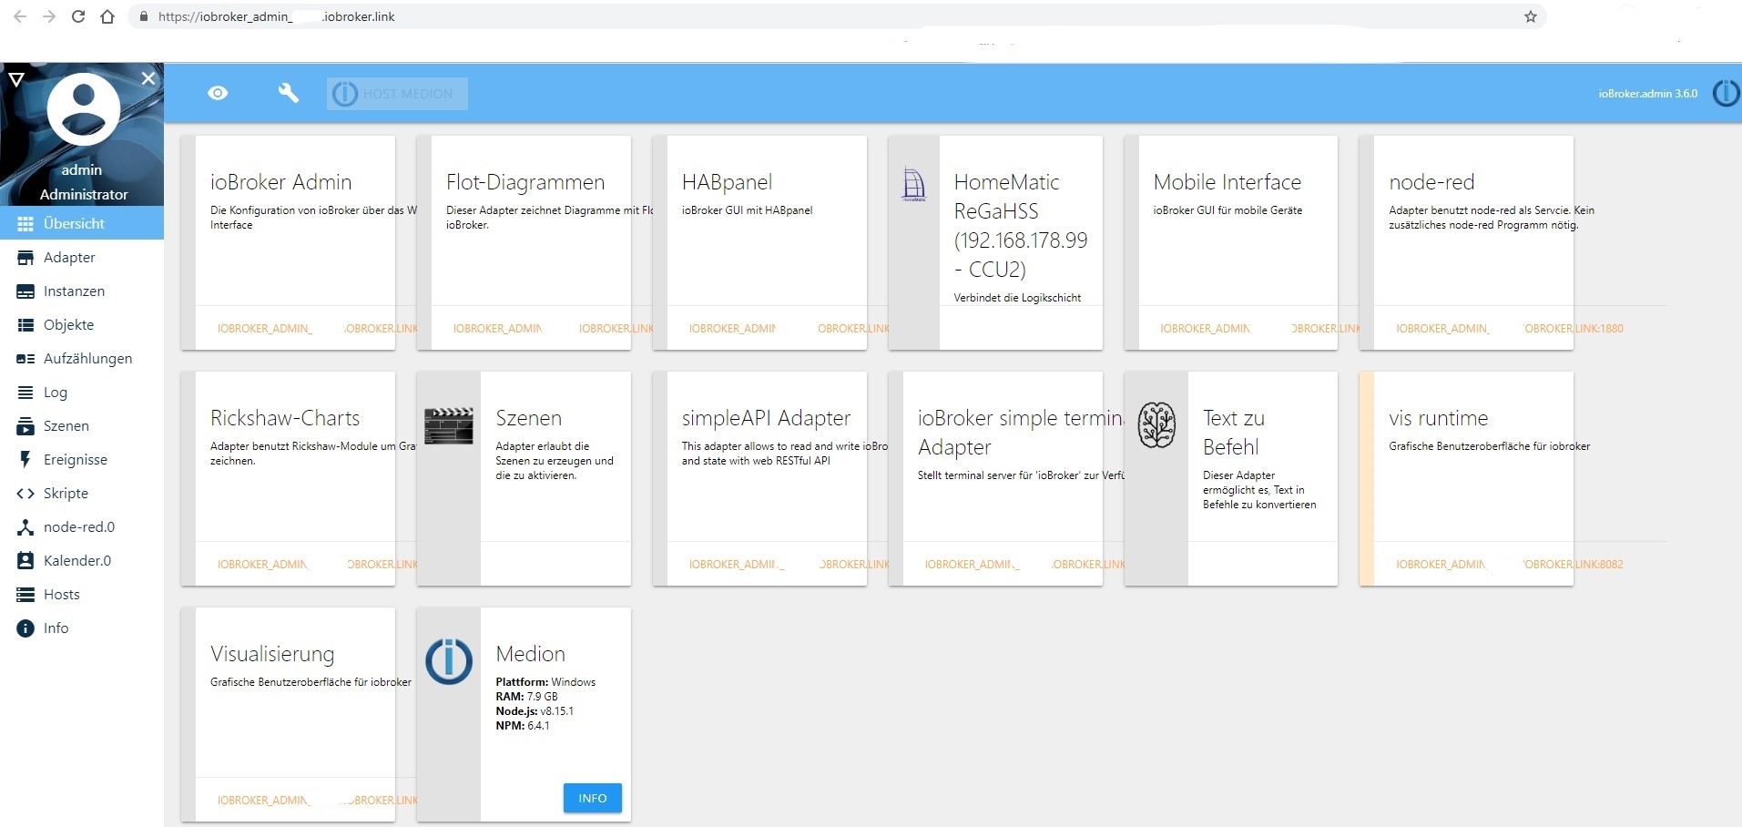Click the HOST MEDION button

pyautogui.click(x=397, y=94)
